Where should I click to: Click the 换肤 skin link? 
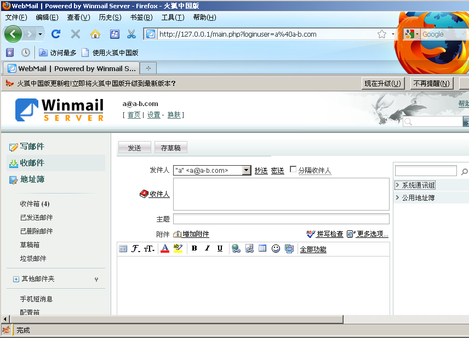click(x=174, y=115)
